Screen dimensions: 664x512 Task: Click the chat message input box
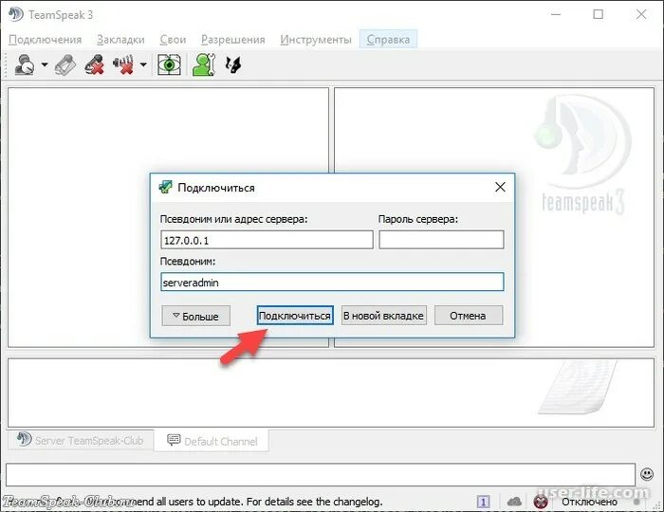click(321, 474)
